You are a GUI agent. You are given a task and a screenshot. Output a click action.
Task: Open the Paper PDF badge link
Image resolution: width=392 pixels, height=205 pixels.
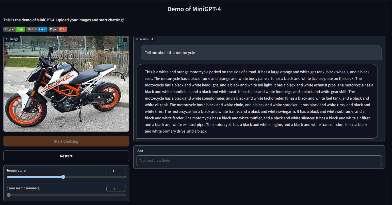pos(58,29)
